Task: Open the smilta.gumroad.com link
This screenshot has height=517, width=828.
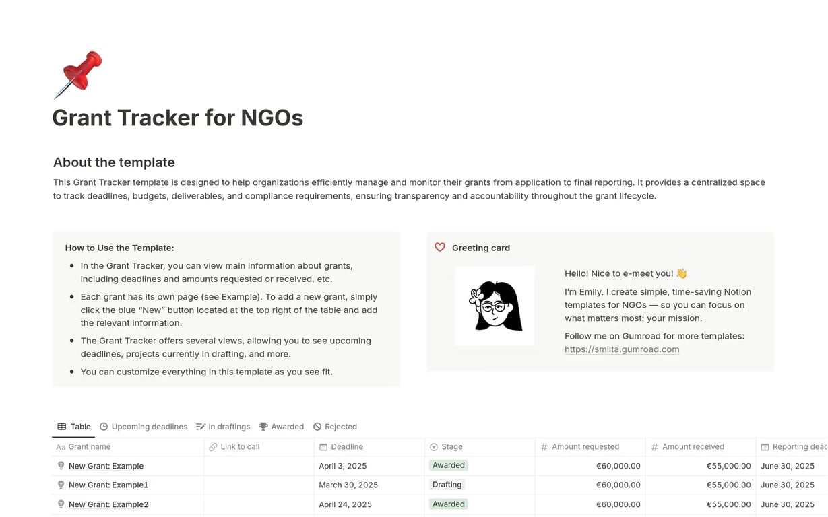Action: (622, 349)
